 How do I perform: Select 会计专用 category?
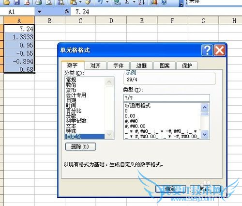pos(85,95)
